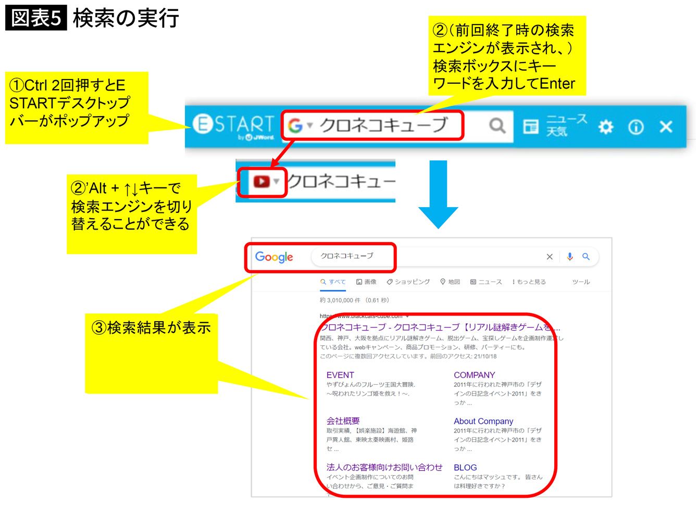
Task: Open the 地図 results tab
Action: (450, 282)
